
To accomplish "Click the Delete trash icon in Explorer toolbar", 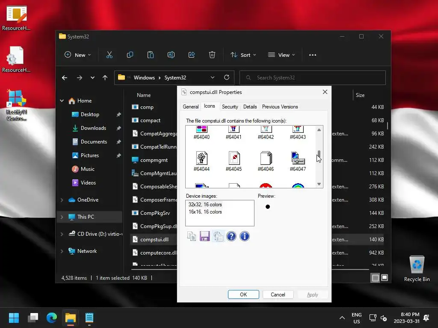I will (212, 55).
